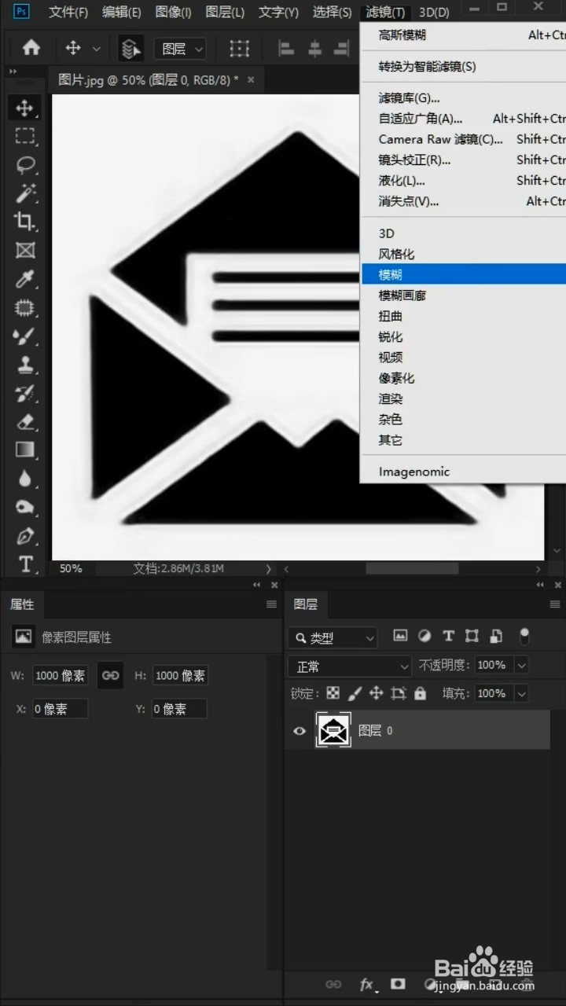The width and height of the screenshot is (566, 1006).
Task: Open the 不透明度 opacity dropdown arrow
Action: [521, 665]
